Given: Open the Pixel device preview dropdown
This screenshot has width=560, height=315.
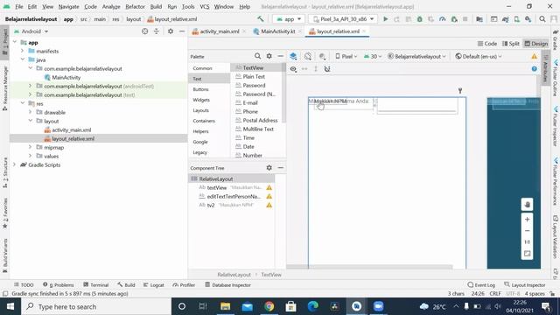Looking at the screenshot, I should [x=346, y=56].
